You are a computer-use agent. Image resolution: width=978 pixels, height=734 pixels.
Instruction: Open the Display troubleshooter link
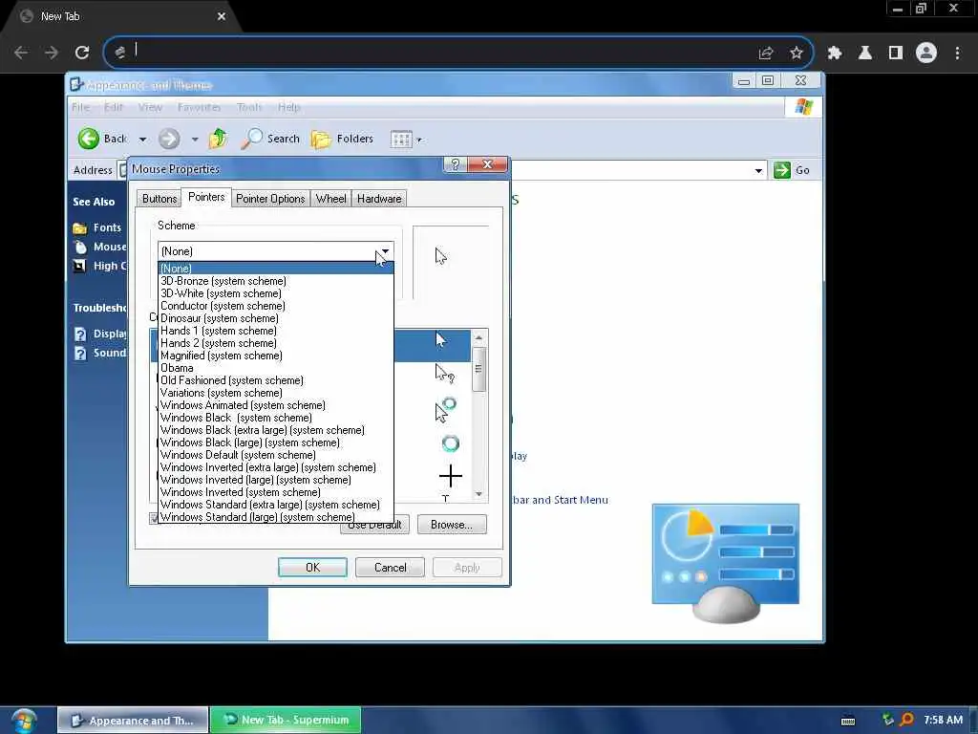[x=109, y=334]
